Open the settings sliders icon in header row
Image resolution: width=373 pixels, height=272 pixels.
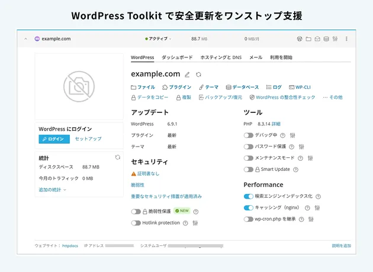click(x=335, y=38)
